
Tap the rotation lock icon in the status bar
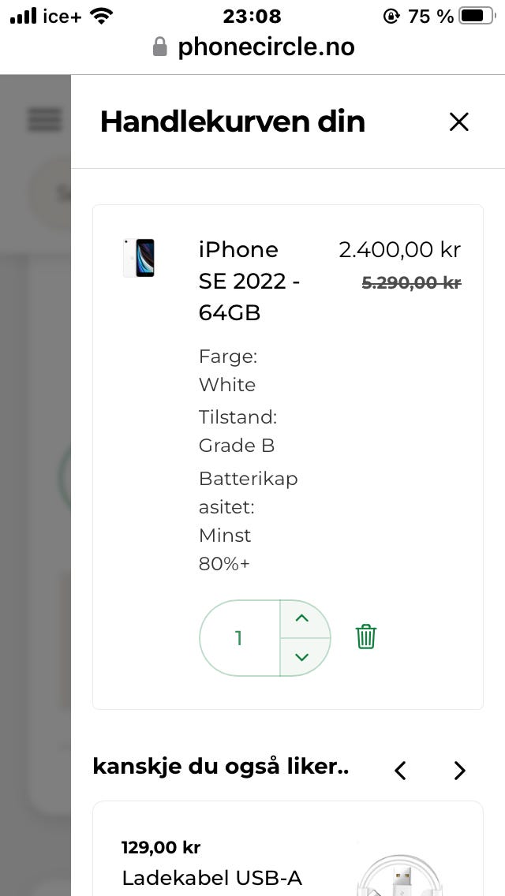click(391, 15)
